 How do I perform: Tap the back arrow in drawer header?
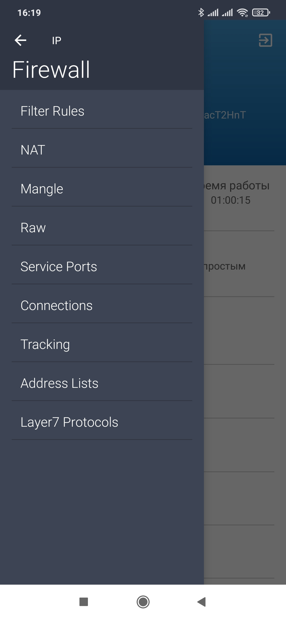(20, 40)
